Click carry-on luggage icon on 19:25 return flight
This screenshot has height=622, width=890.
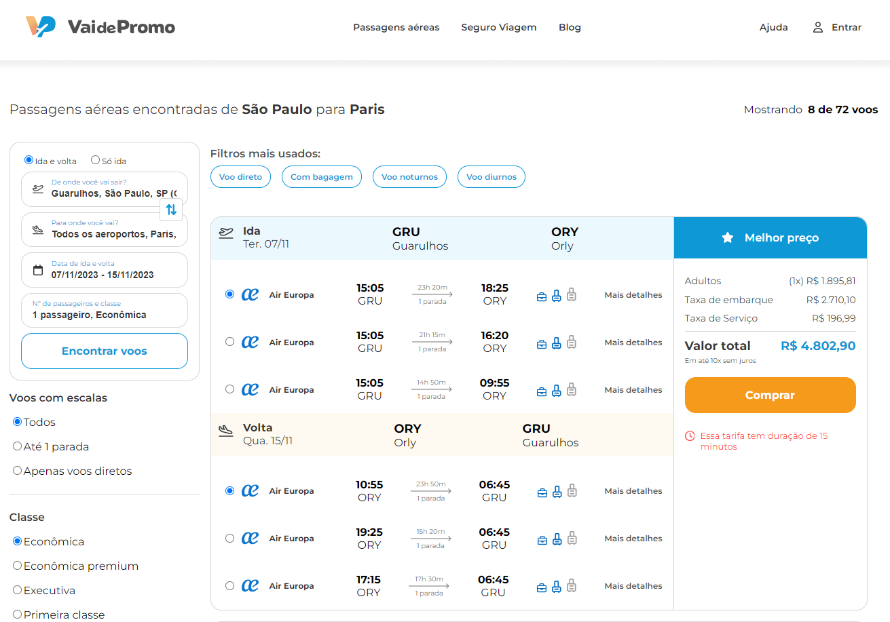(557, 539)
